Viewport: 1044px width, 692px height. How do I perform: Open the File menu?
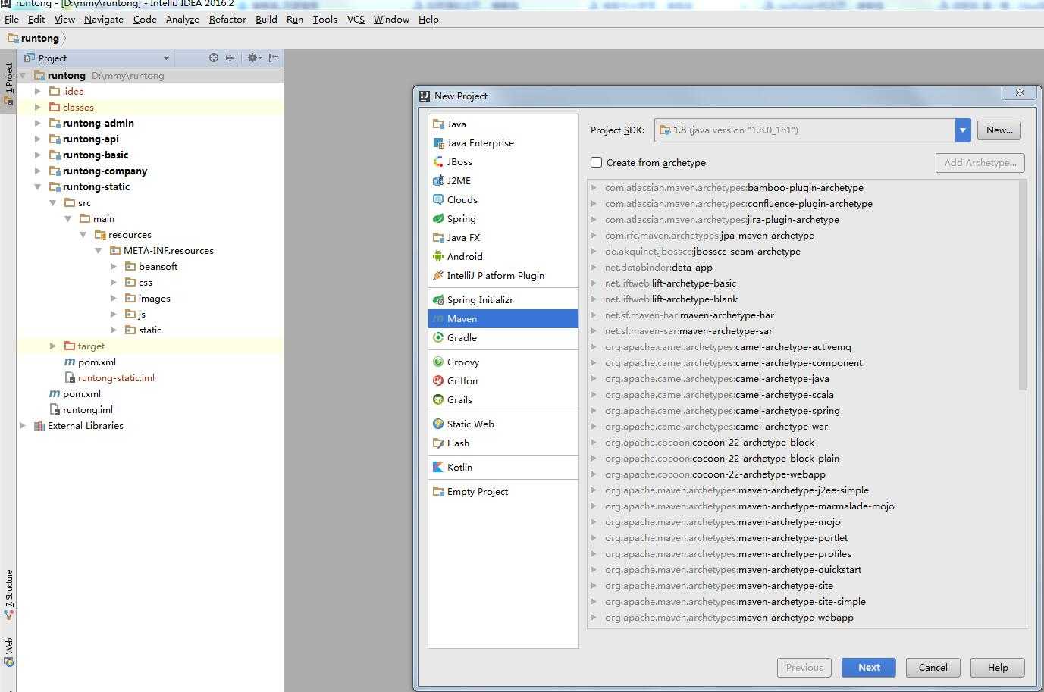[11, 20]
